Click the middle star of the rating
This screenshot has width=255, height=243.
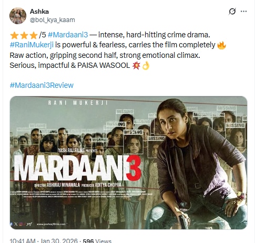coord(24,35)
